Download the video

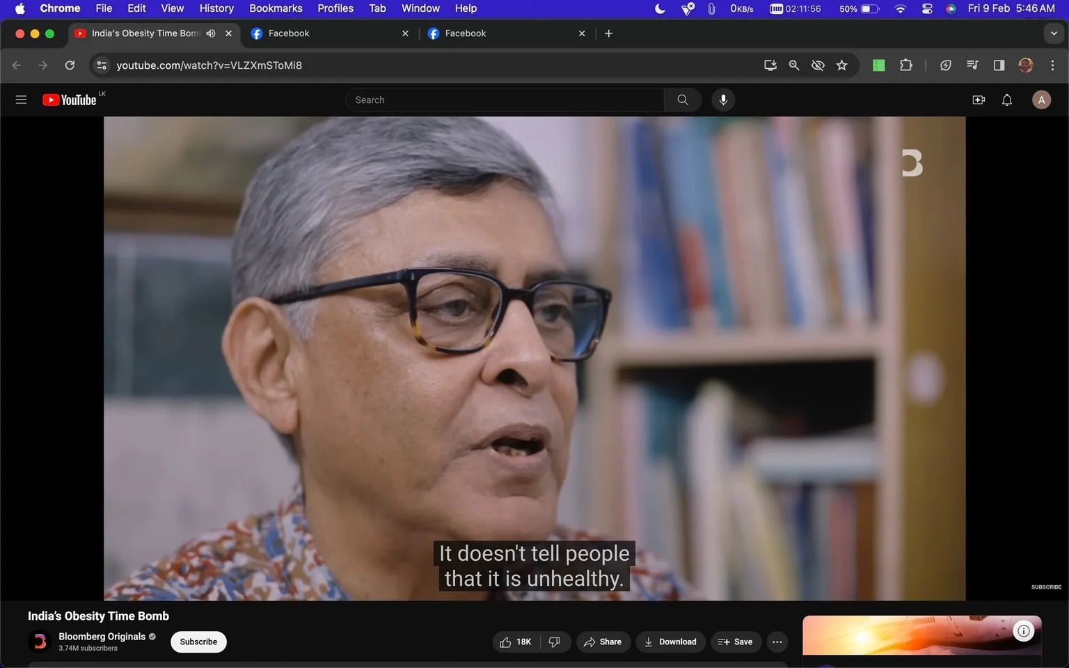[670, 642]
